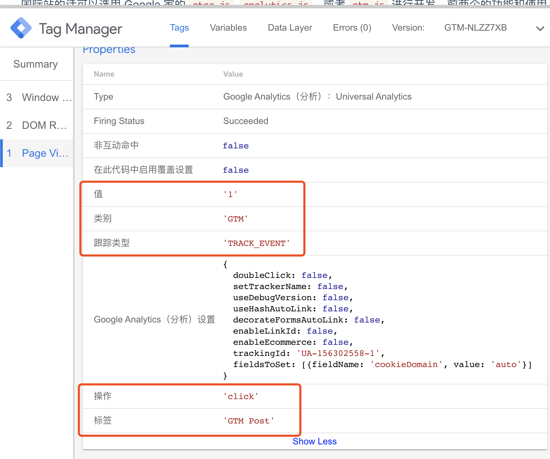Click the setTrackerName: false line

[x=290, y=287]
